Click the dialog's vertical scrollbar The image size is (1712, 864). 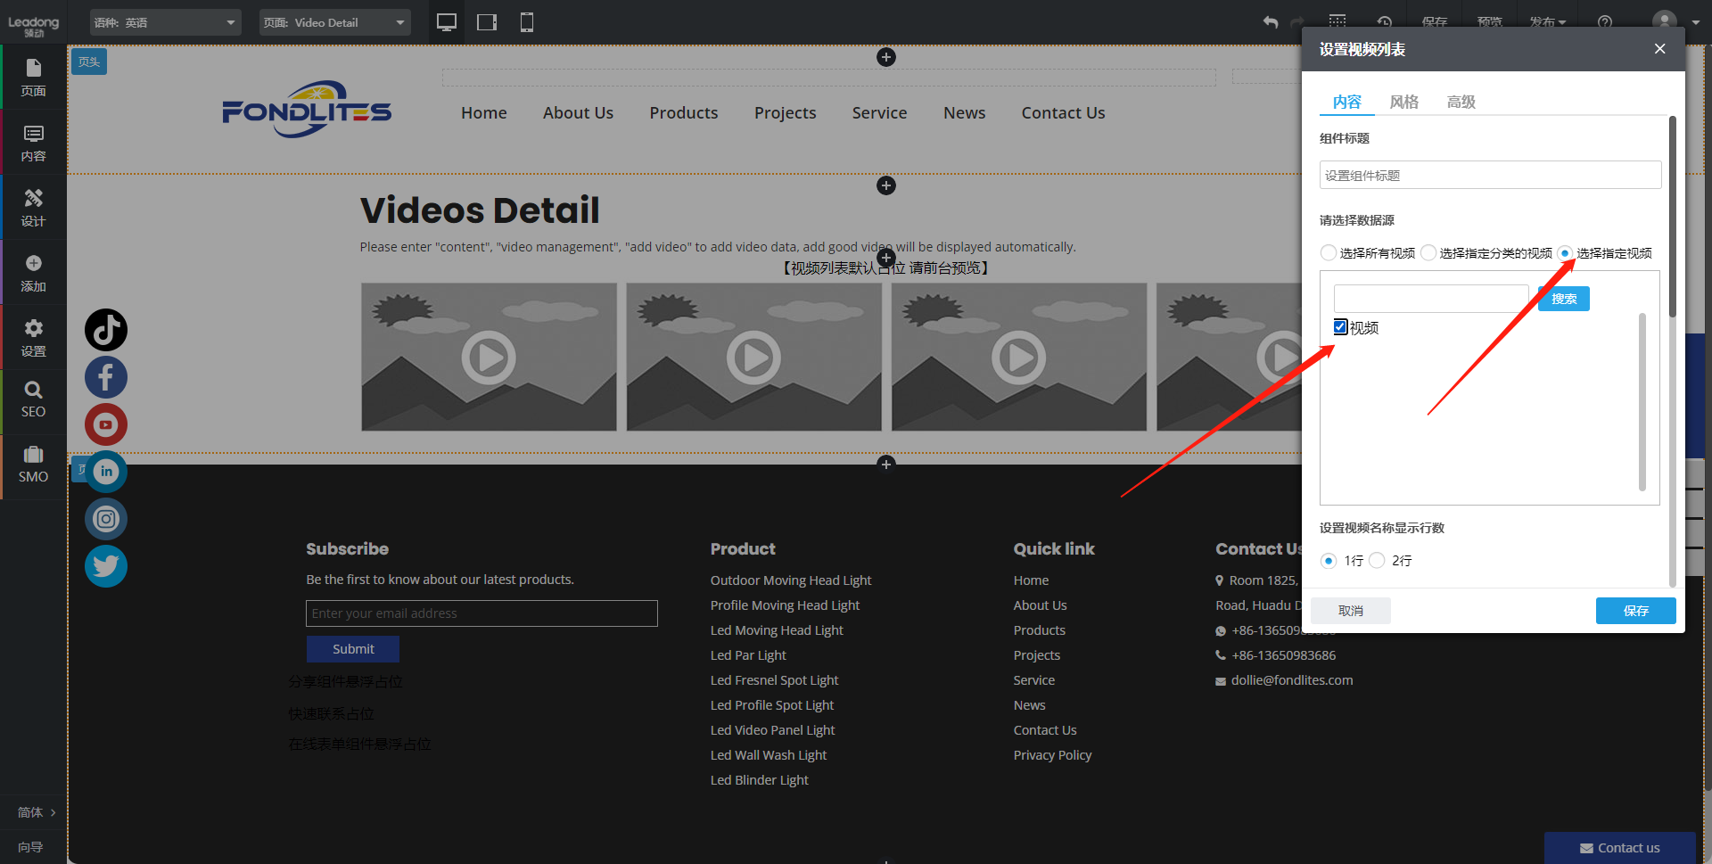point(1673,214)
